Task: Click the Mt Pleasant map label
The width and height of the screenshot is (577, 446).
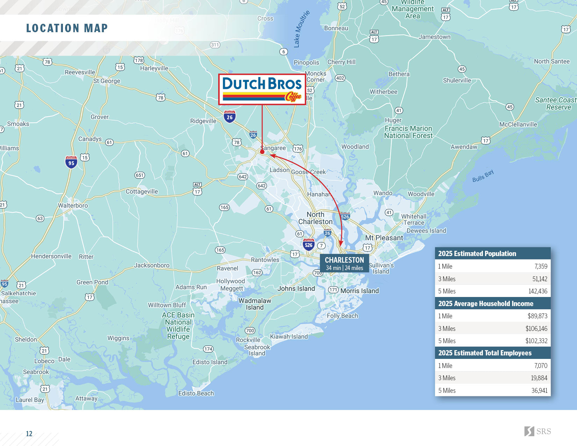Action: coord(384,238)
